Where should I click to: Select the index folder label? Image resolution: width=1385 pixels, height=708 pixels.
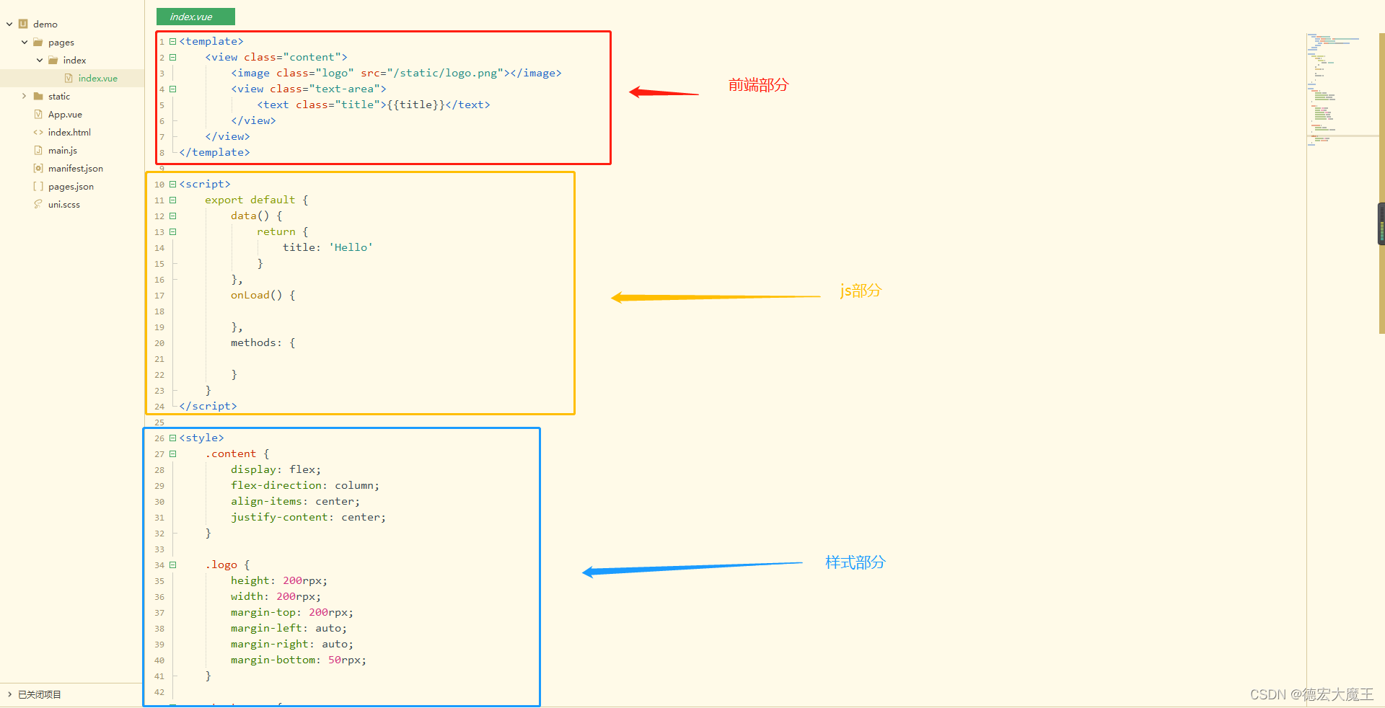74,61
